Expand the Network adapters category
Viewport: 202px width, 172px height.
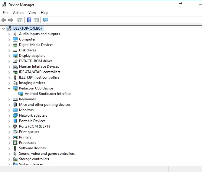(9, 115)
